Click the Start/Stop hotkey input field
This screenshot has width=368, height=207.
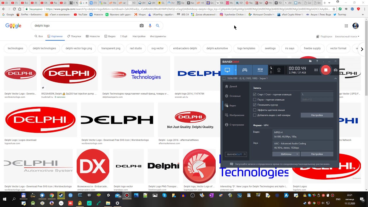317,94
